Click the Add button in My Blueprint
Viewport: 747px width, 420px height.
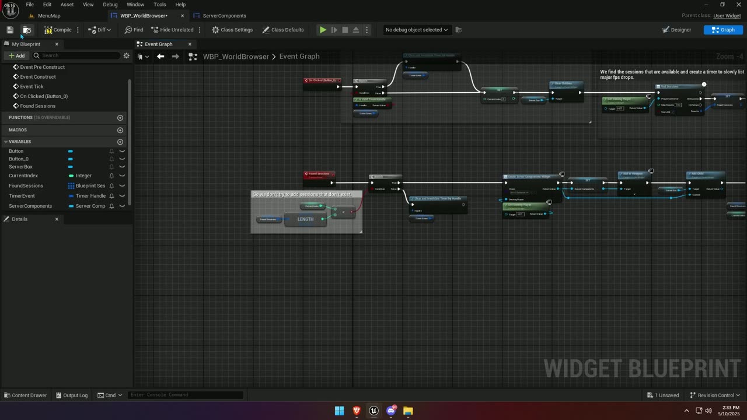click(x=16, y=55)
